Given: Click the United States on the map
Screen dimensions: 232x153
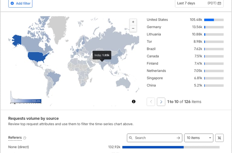Looking at the screenshot, I should coord(37,57).
